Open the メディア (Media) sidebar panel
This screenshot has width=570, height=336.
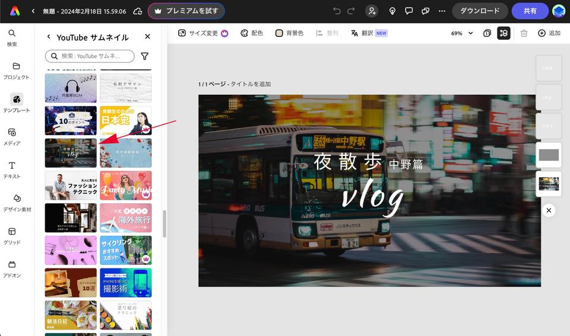pos(12,136)
